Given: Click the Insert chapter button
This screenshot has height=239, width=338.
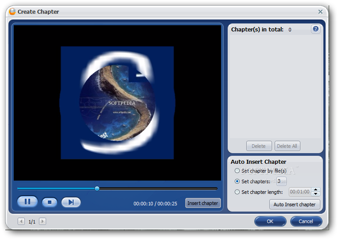Looking at the screenshot, I should [202, 203].
